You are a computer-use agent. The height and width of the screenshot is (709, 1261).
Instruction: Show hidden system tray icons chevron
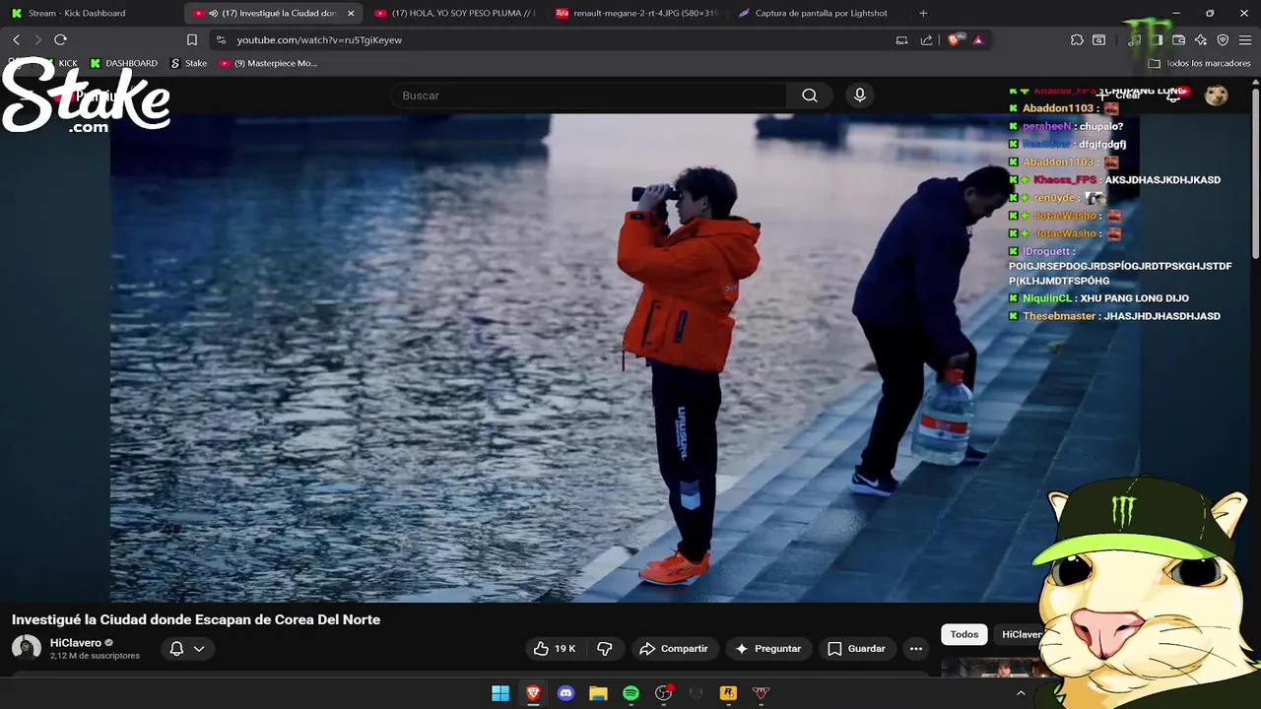coord(1021,693)
